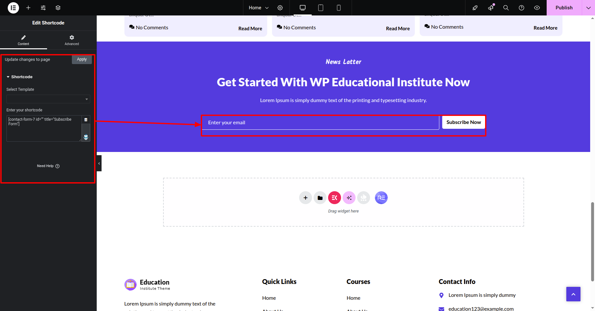
Task: Collapse the editor side panel
Action: click(x=99, y=163)
